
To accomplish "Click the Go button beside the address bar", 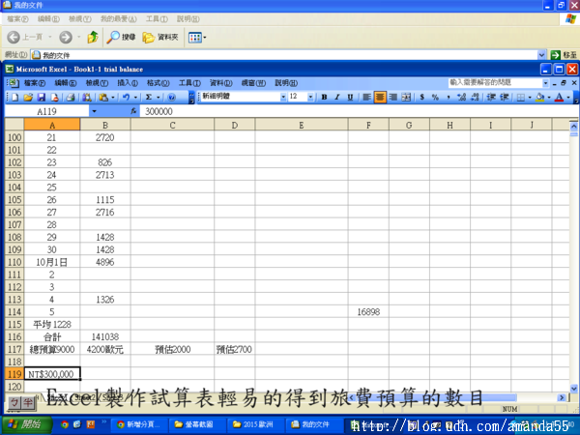I will [564, 55].
